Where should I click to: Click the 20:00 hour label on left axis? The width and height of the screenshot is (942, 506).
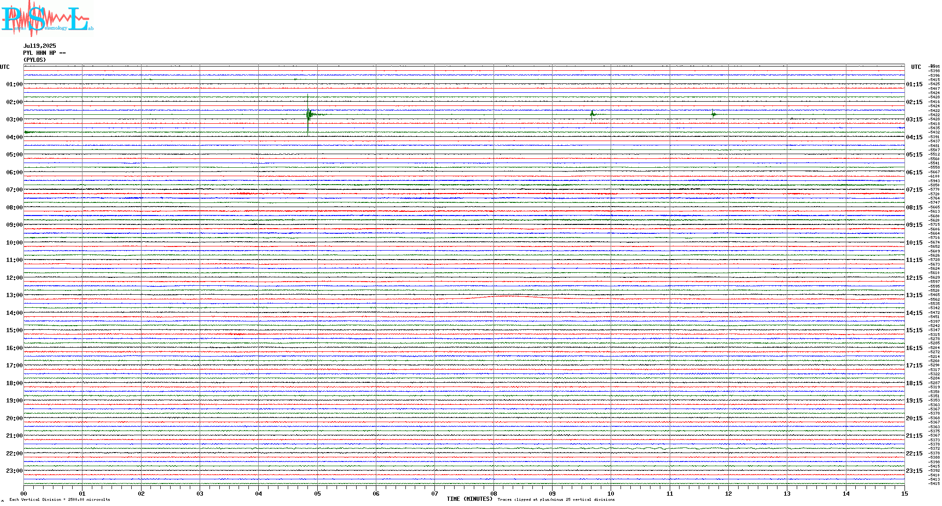15,418
